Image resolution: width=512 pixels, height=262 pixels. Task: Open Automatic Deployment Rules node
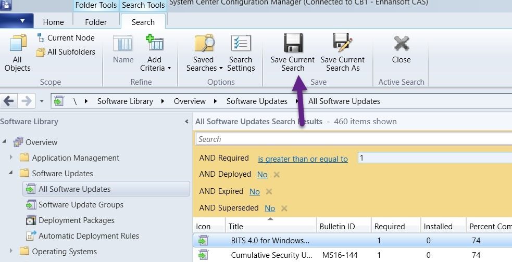[x=89, y=236]
